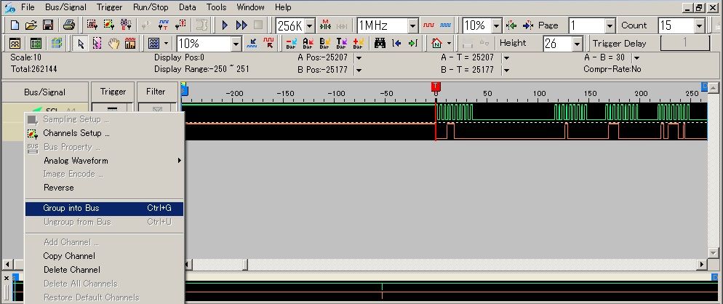Jump to next edge with green arrow

[412, 44]
